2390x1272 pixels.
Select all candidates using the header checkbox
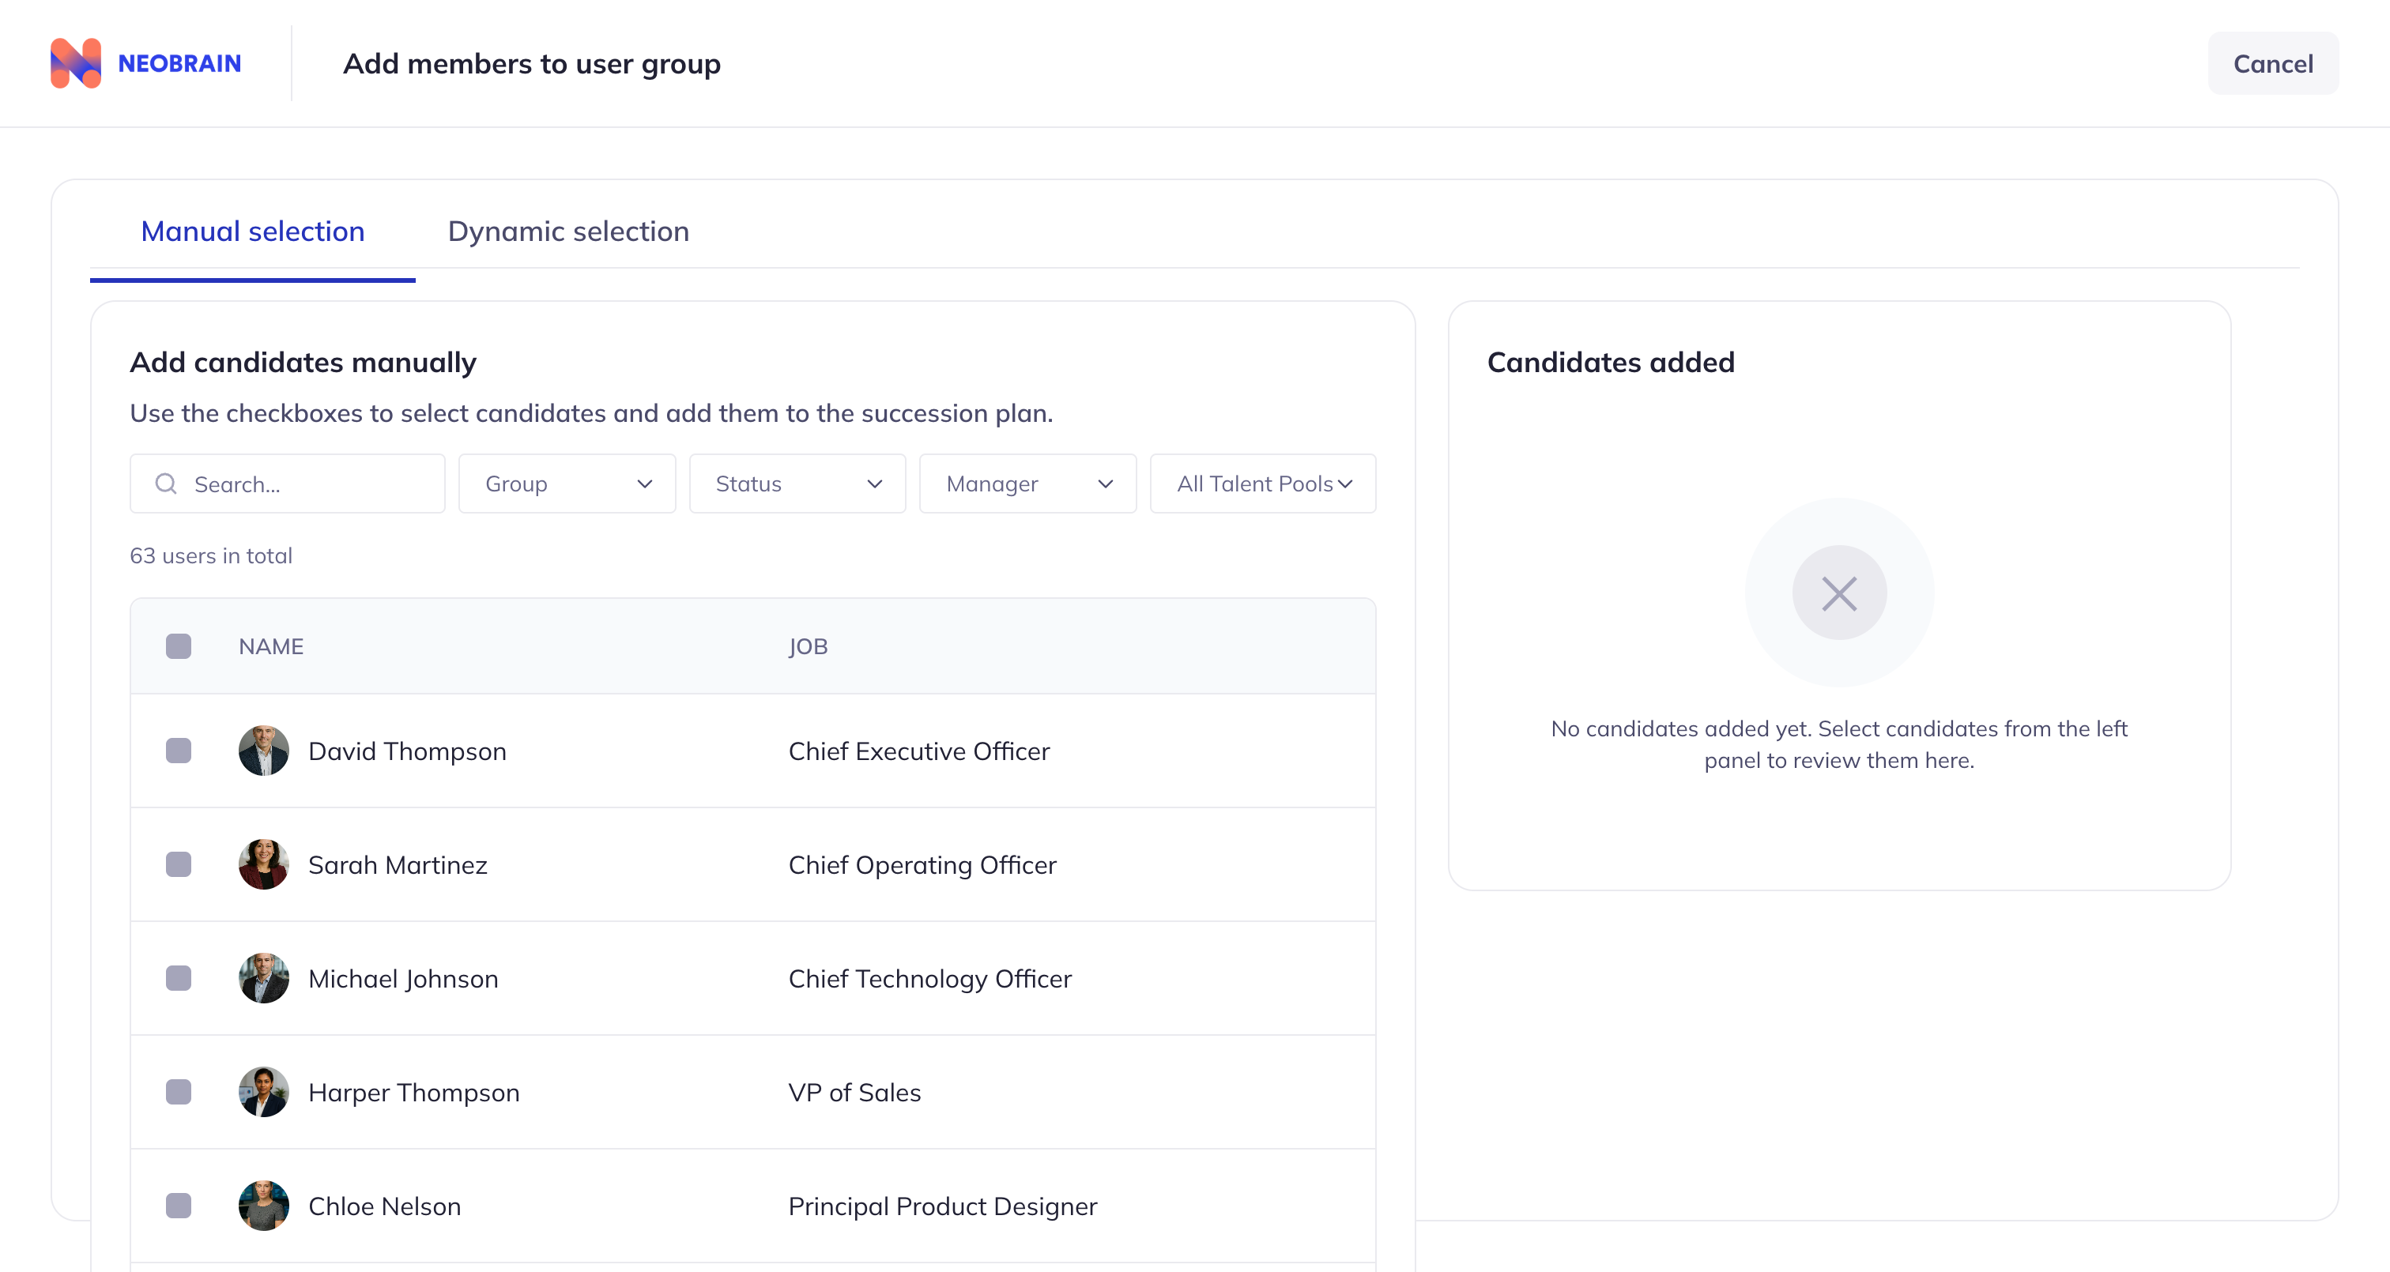click(178, 645)
